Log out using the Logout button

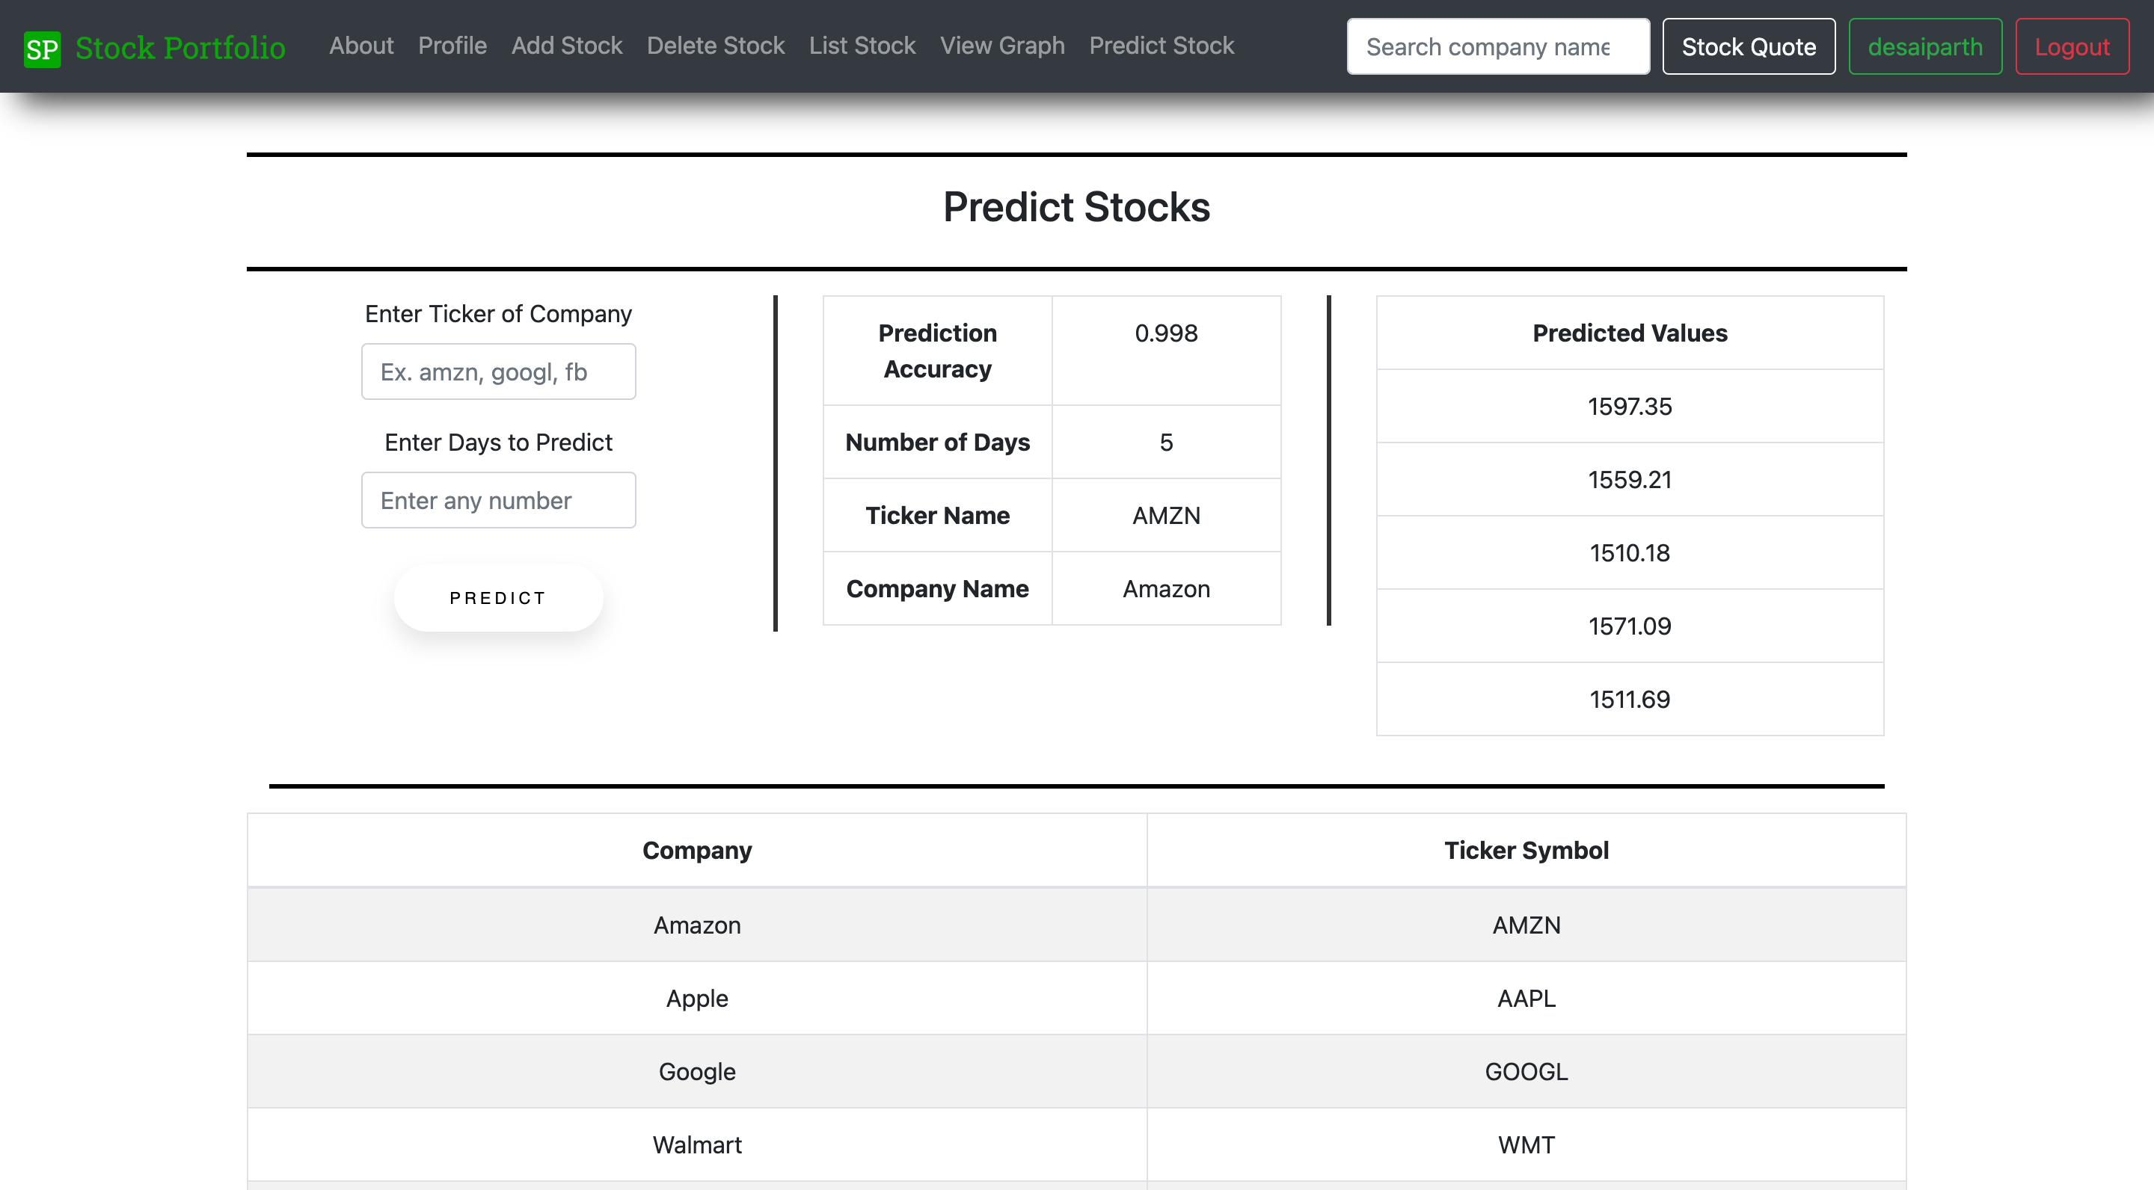pyautogui.click(x=2071, y=47)
